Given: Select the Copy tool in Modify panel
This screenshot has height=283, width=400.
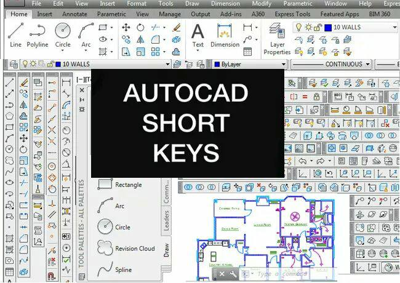Looking at the screenshot, I should point(126,39).
